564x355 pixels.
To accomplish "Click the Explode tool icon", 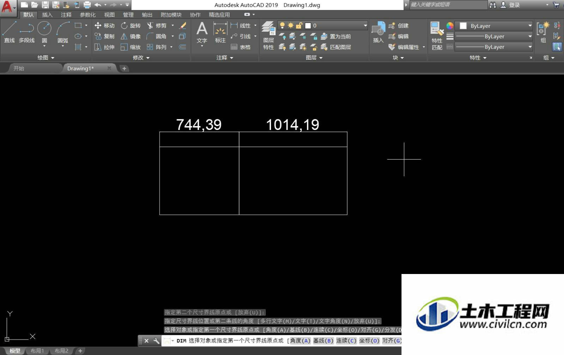I will [x=182, y=36].
